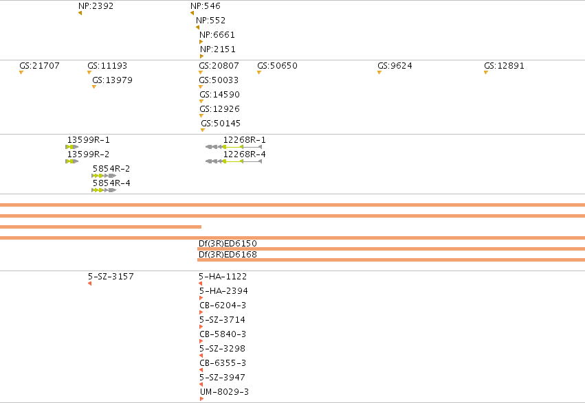Click the 12268R-1 gene model glyph
Image resolution: width=585 pixels, height=403 pixels.
click(234, 147)
